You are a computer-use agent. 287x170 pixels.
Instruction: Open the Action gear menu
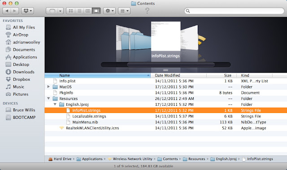pos(109,11)
